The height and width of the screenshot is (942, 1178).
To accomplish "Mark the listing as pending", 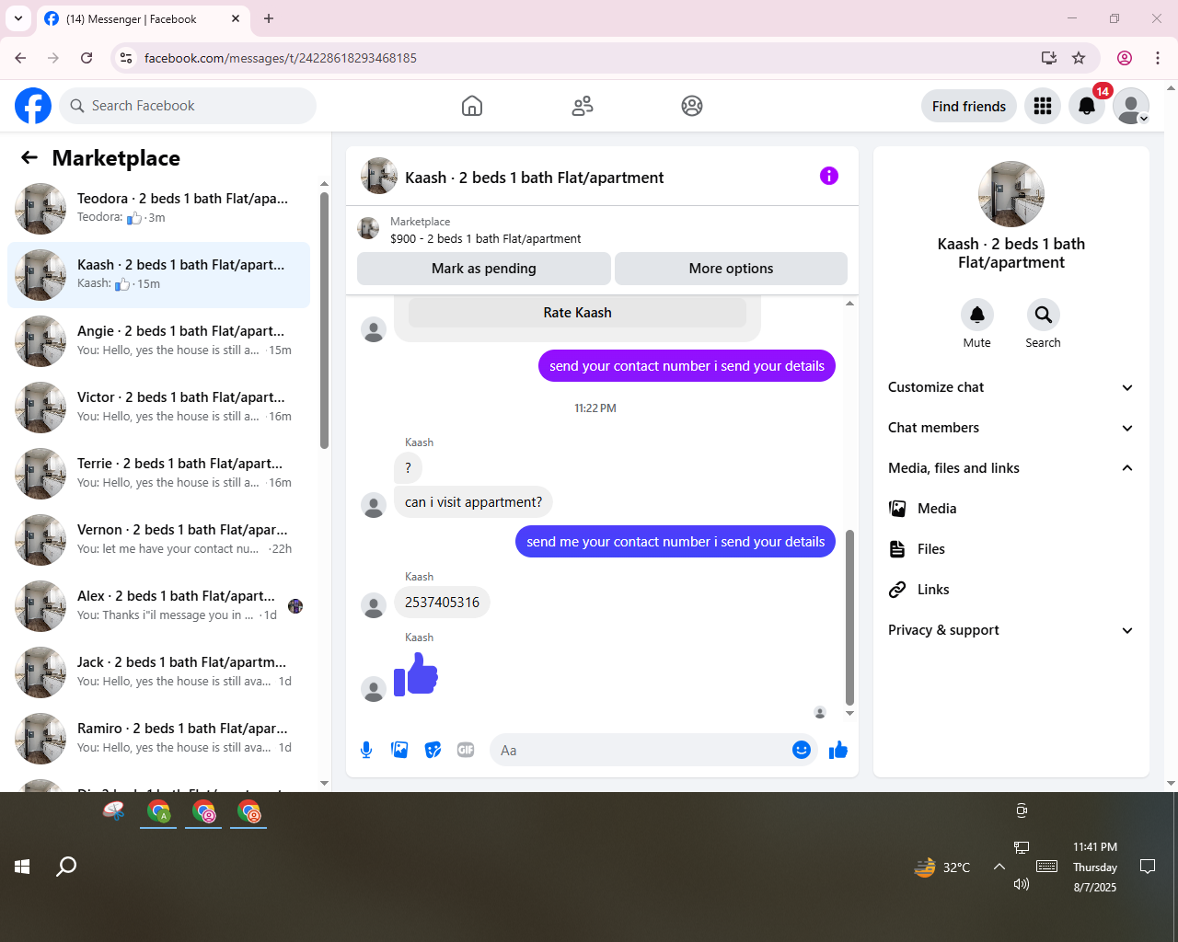I will 484,269.
